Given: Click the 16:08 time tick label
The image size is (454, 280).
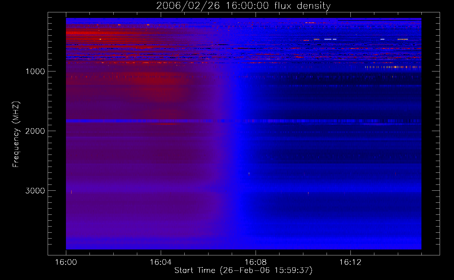Looking at the screenshot, I should coord(256,262).
